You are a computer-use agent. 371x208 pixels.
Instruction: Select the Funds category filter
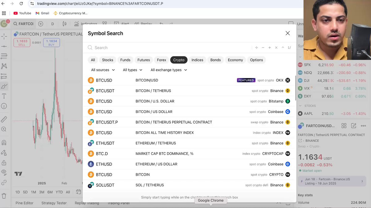[125, 60]
